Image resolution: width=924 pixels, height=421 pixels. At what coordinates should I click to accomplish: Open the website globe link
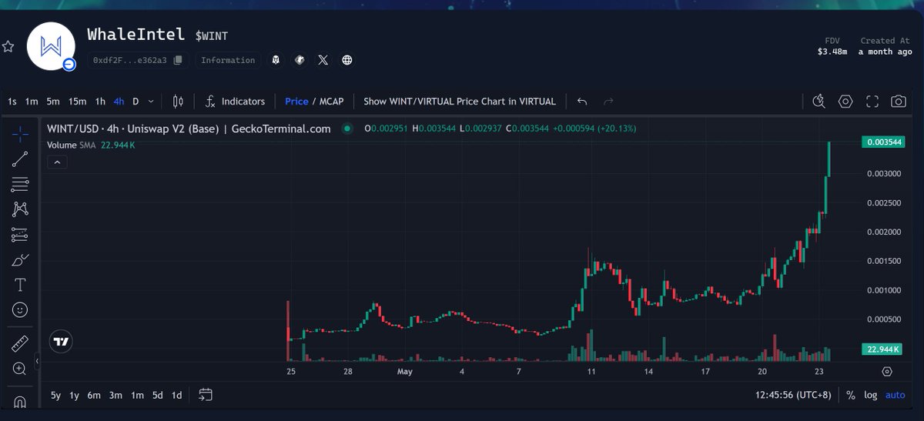click(x=347, y=60)
